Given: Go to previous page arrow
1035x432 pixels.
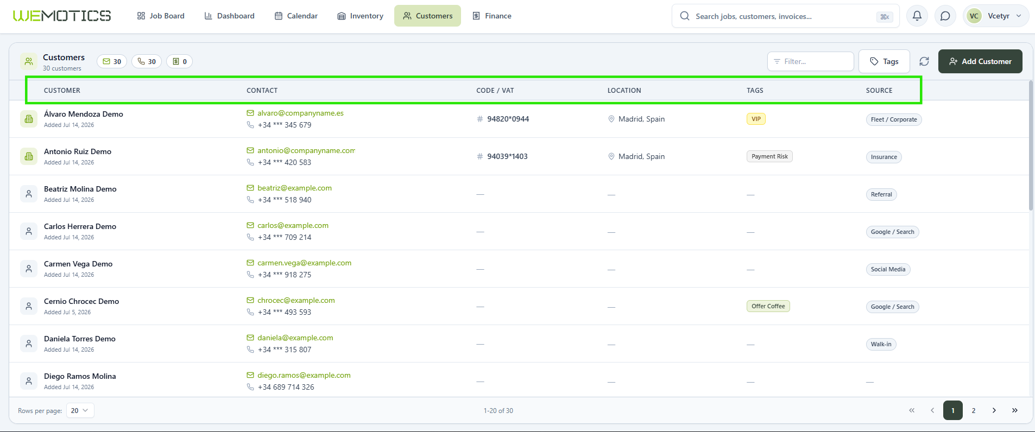Looking at the screenshot, I should click(932, 410).
